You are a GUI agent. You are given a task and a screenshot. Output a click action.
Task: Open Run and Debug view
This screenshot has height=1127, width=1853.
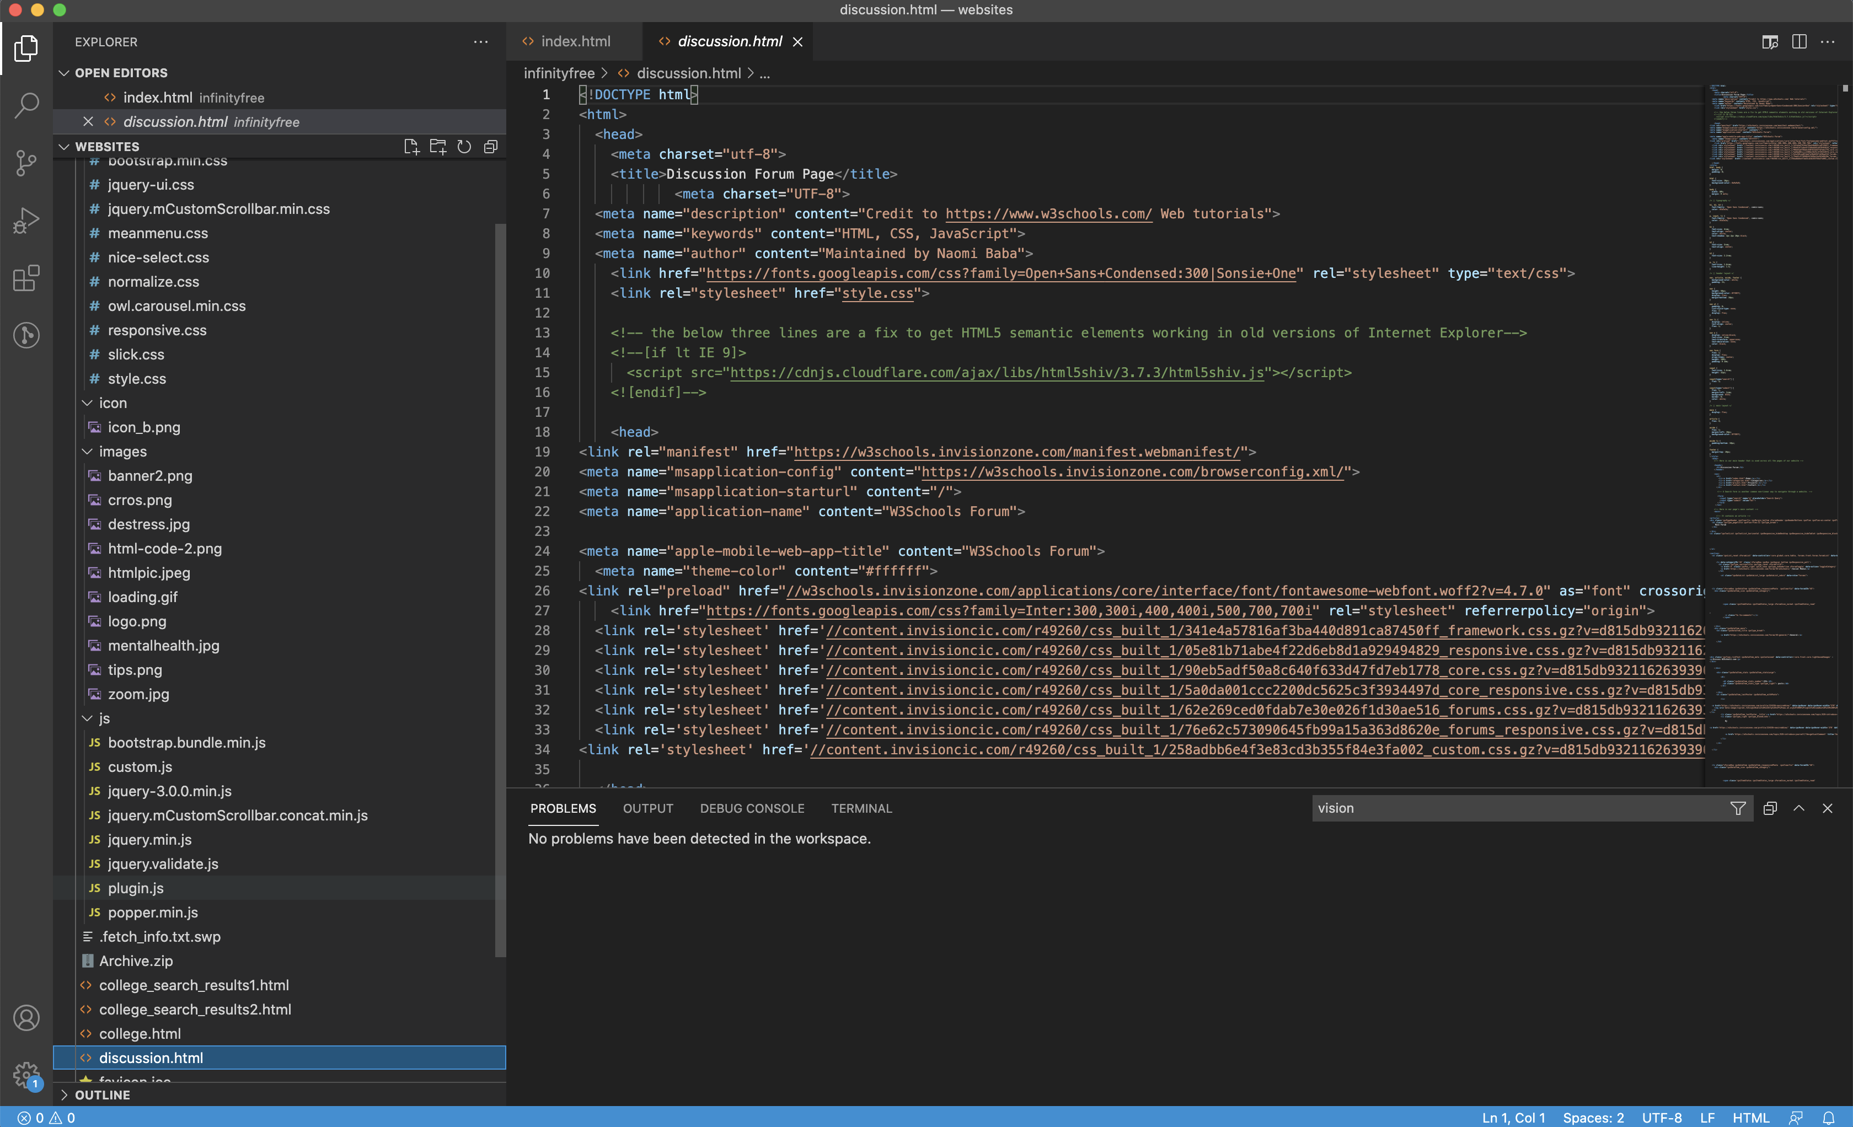(26, 221)
